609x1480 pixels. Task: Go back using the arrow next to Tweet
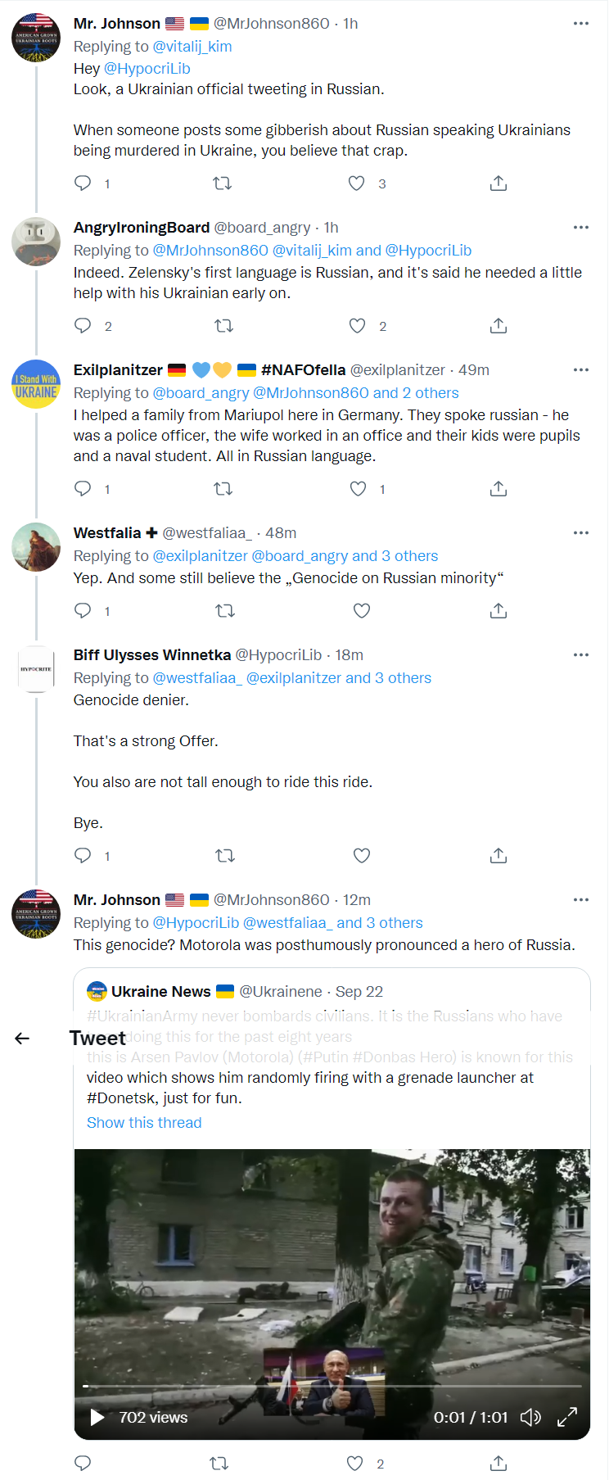tap(22, 1039)
